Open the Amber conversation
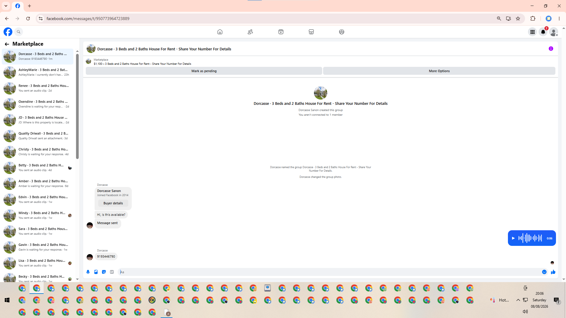 click(38, 183)
